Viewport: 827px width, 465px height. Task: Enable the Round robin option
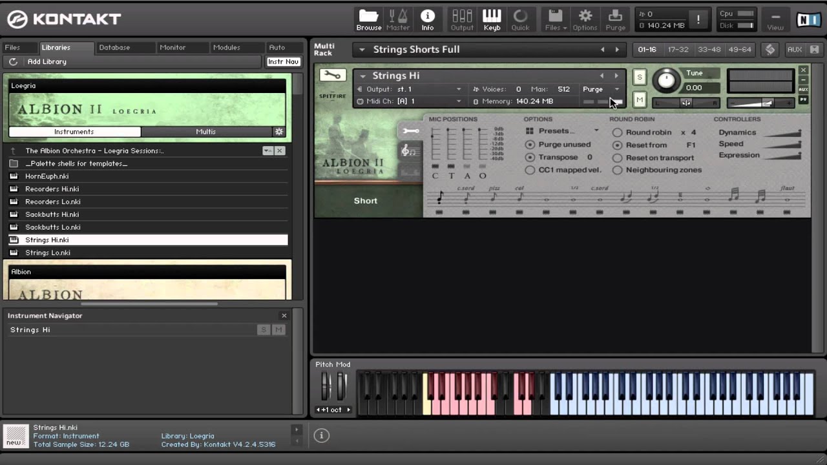617,132
